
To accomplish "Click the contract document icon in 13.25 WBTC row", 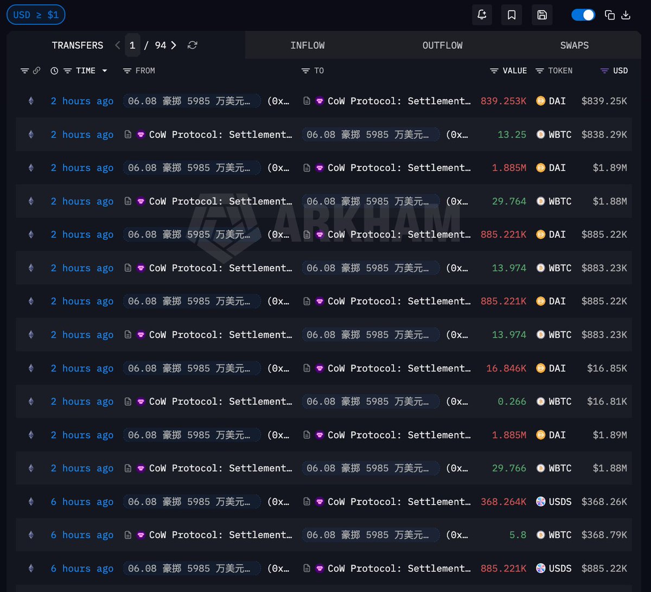I will point(128,135).
